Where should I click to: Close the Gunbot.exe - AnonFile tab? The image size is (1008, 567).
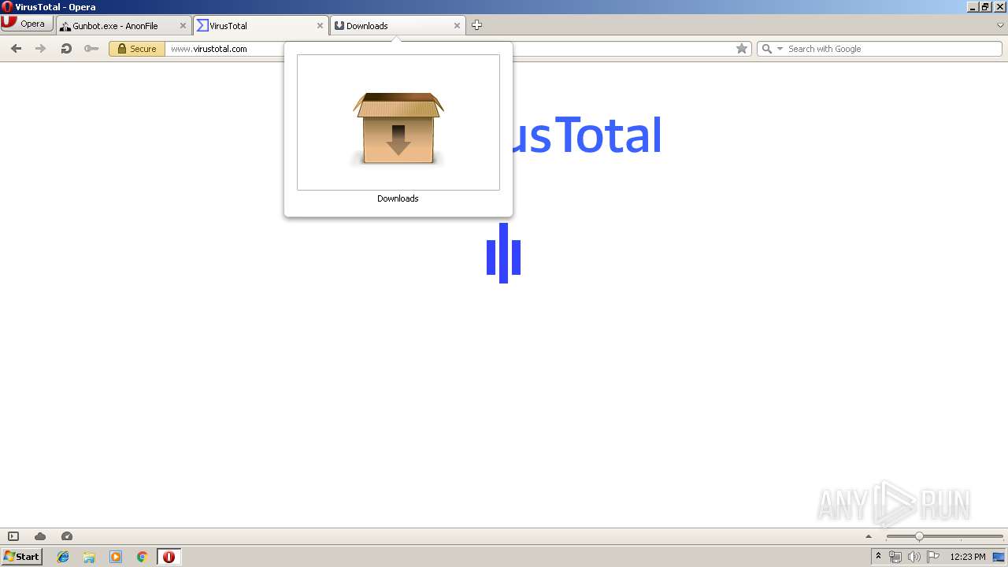pos(183,25)
